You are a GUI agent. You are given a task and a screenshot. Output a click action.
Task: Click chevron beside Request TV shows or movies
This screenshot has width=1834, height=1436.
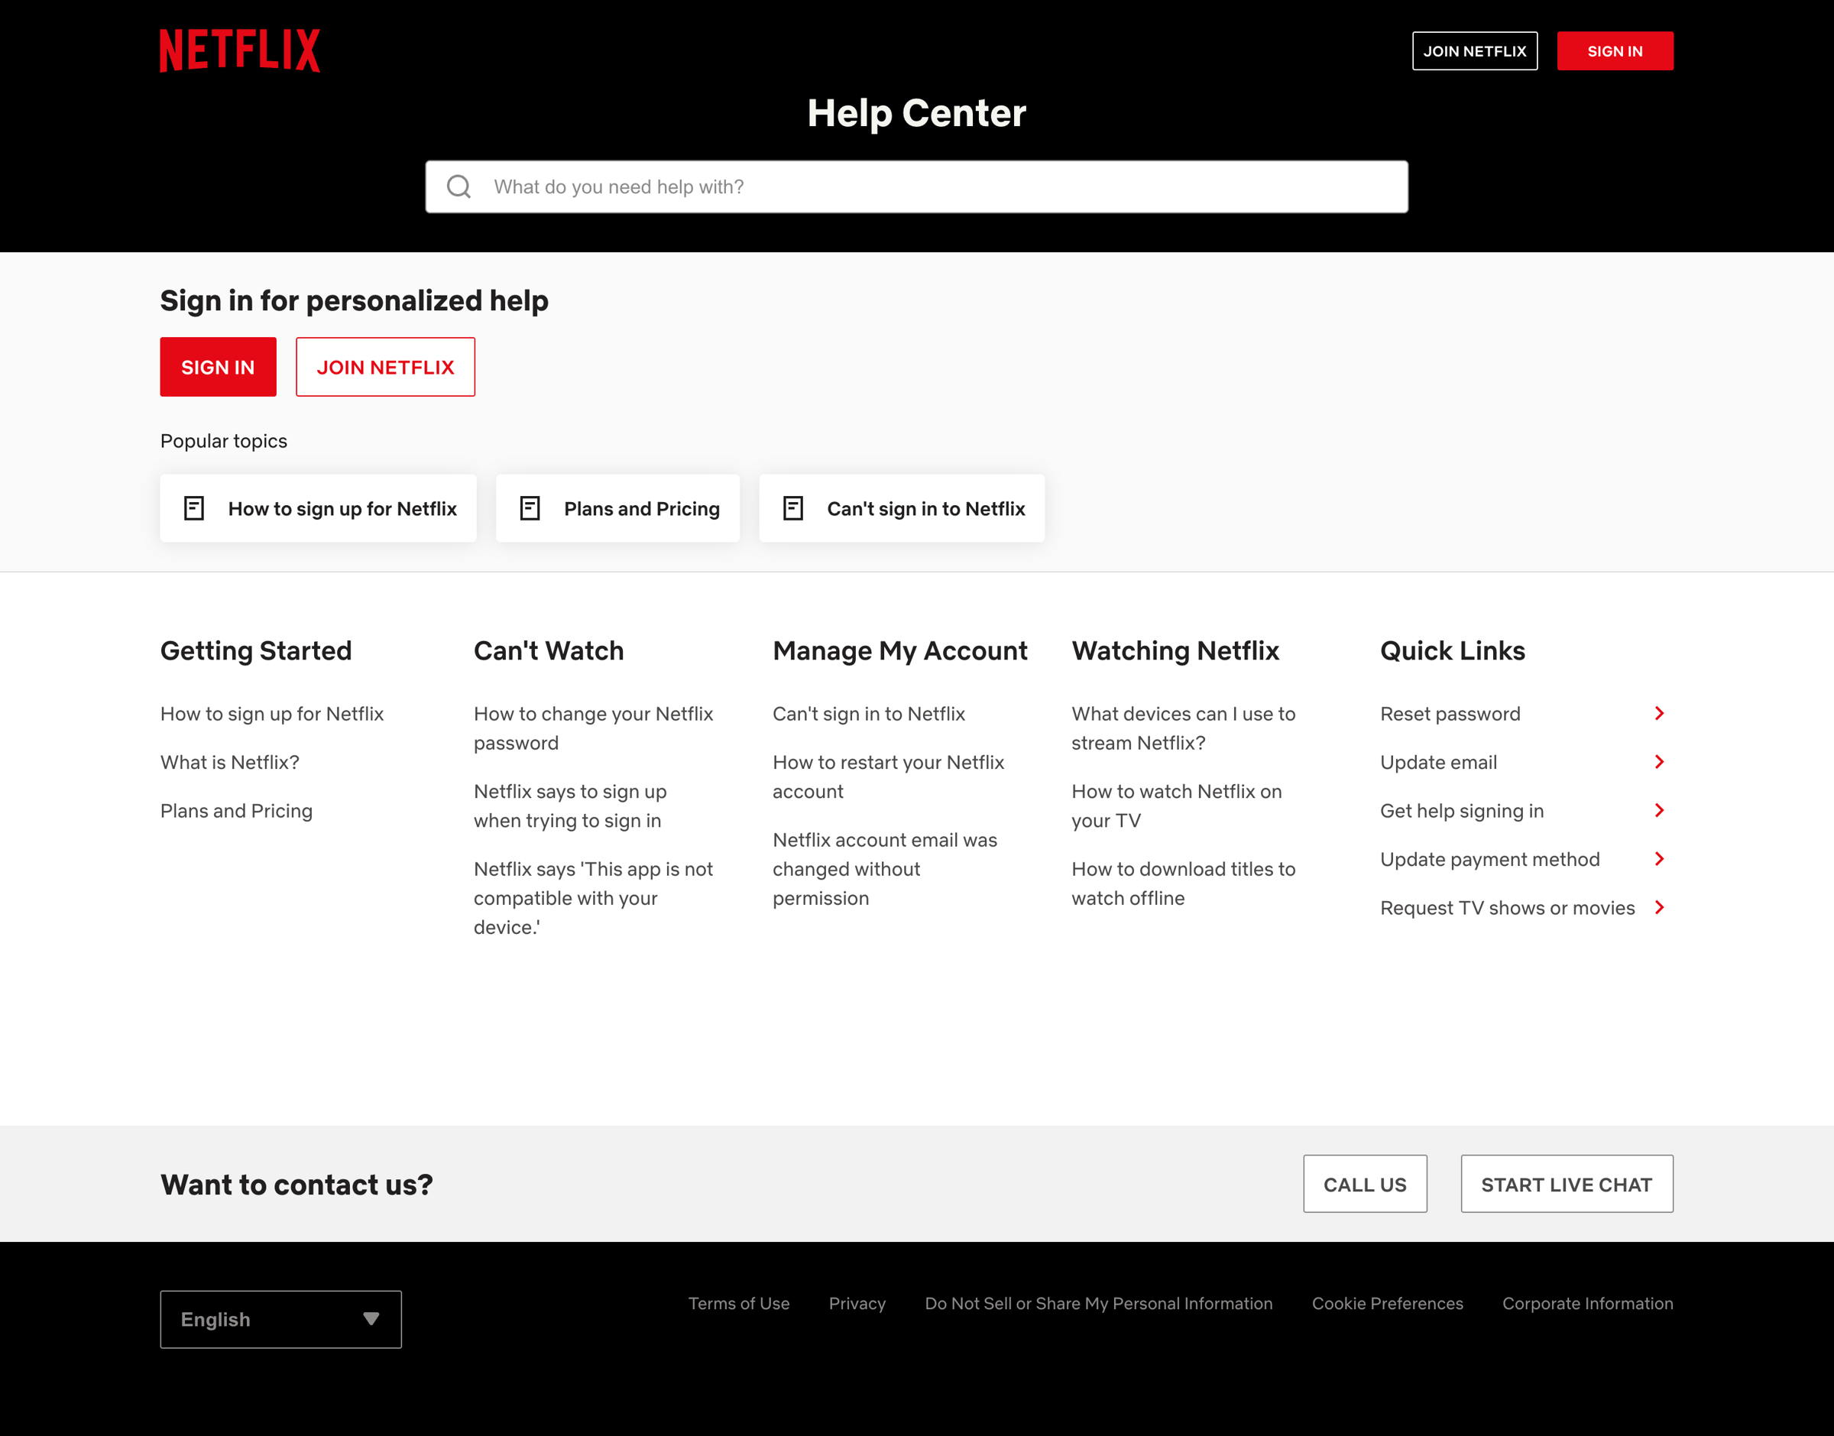pos(1659,907)
